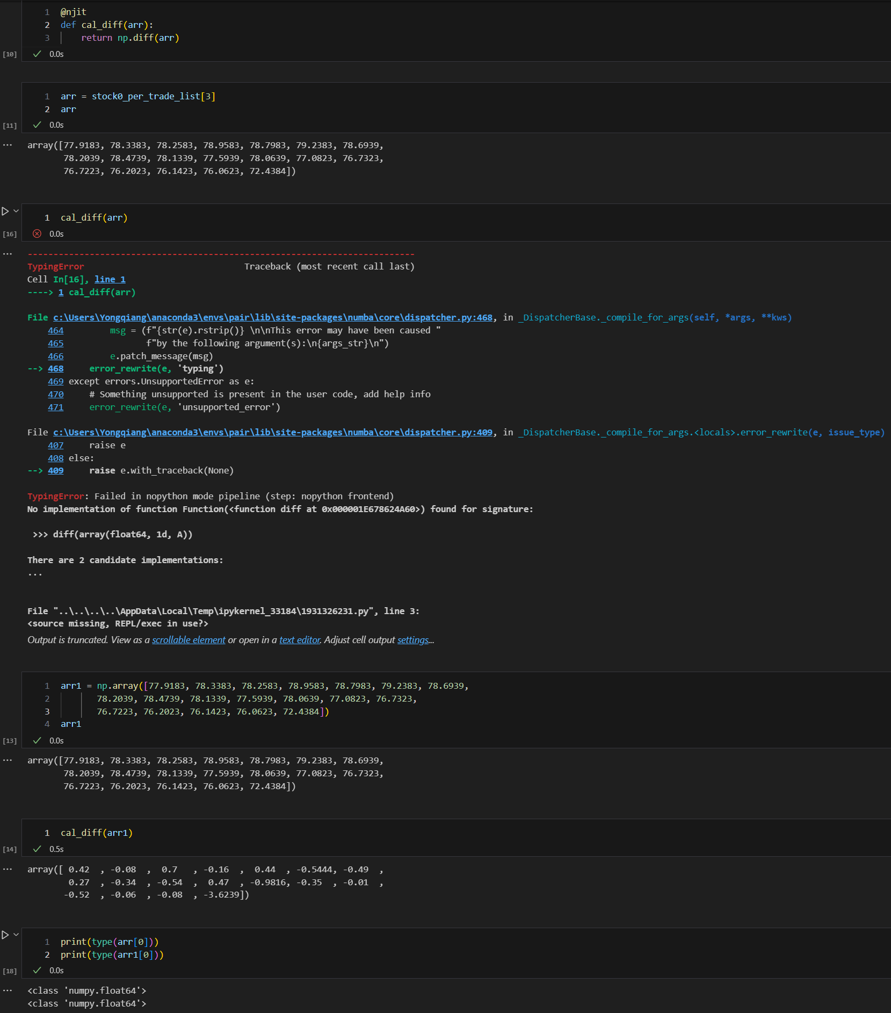
Task: Click the success checkmark of the cal_diff(arr1) cell
Action: click(37, 849)
